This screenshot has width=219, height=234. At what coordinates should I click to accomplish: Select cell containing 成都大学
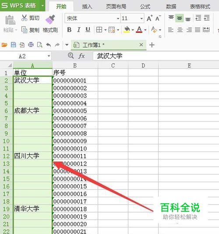[x=33, y=110]
